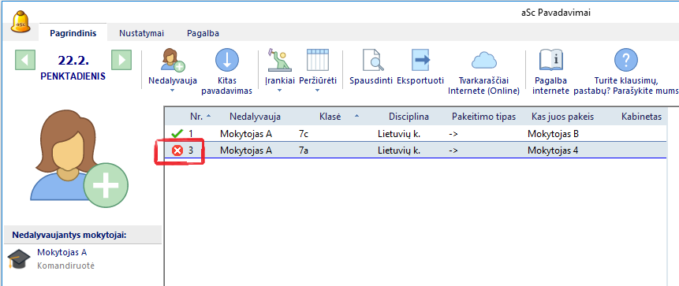Click Lietuvių k. in the 7c row
679x286 pixels.
(399, 134)
